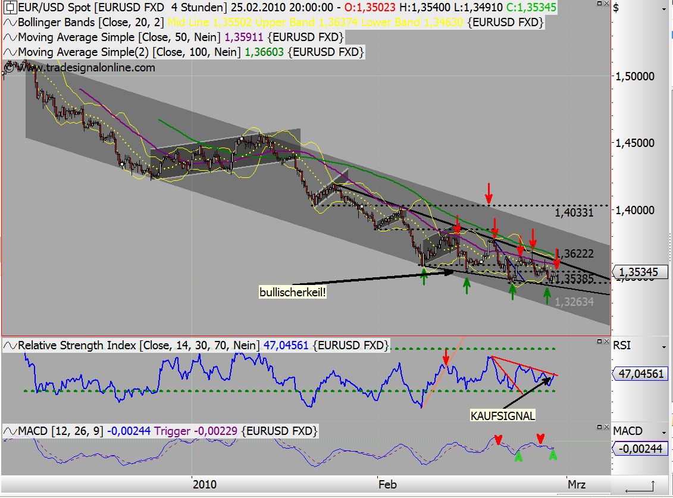The height and width of the screenshot is (498, 673).
Task: Select the MACD [12, 26, 9] legend label
Action: (61, 431)
